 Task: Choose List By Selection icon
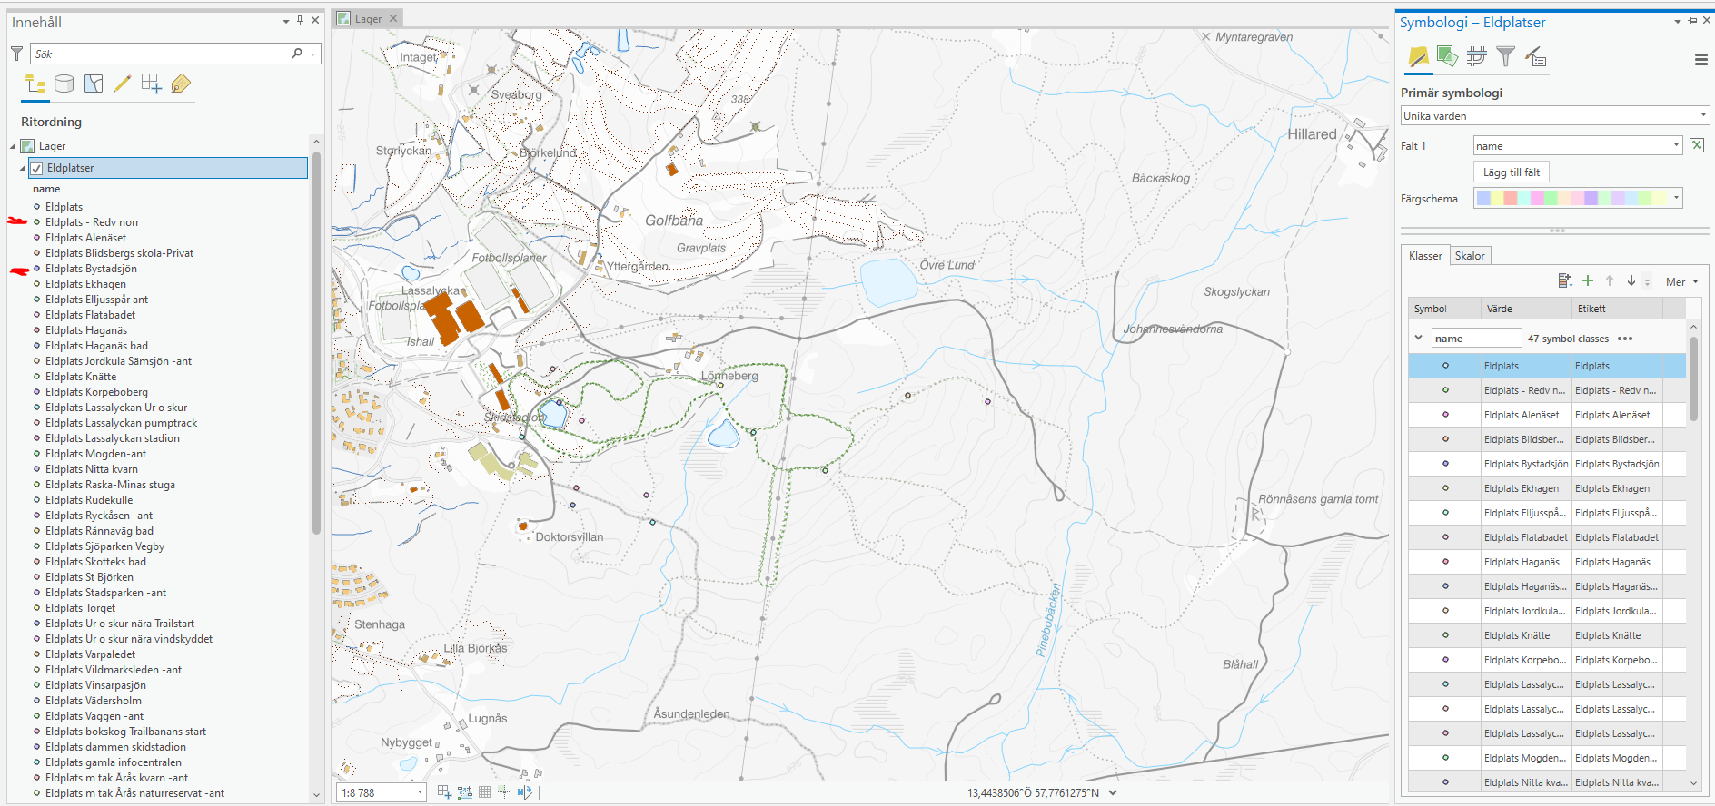94,84
